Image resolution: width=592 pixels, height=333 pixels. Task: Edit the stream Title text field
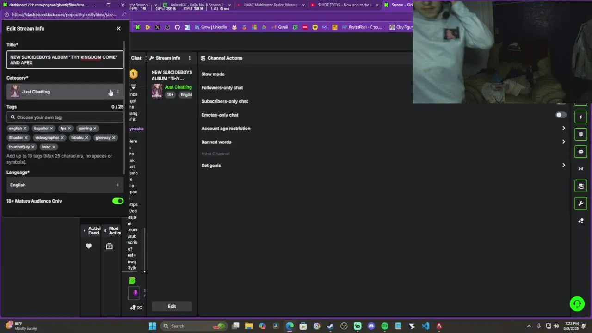click(x=65, y=60)
